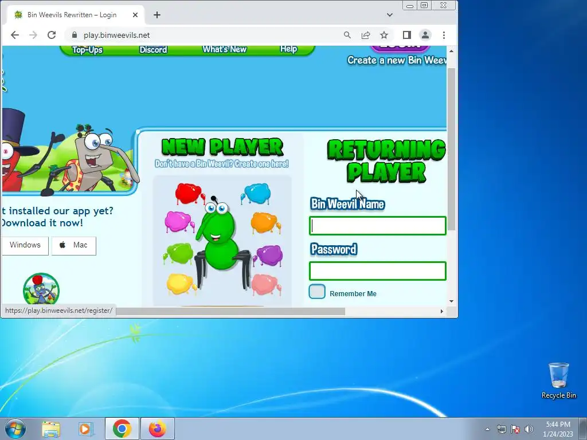
Task: Click the address bar URL play.binweevils.net
Action: [x=116, y=35]
